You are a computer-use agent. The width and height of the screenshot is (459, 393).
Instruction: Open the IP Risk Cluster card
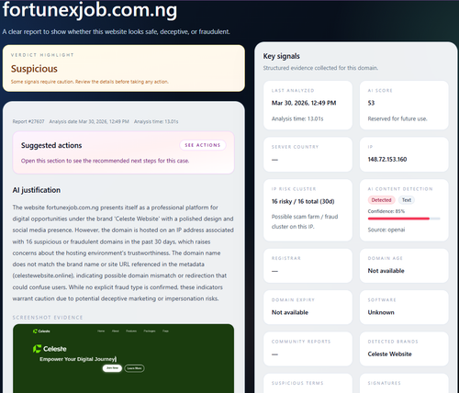click(308, 210)
